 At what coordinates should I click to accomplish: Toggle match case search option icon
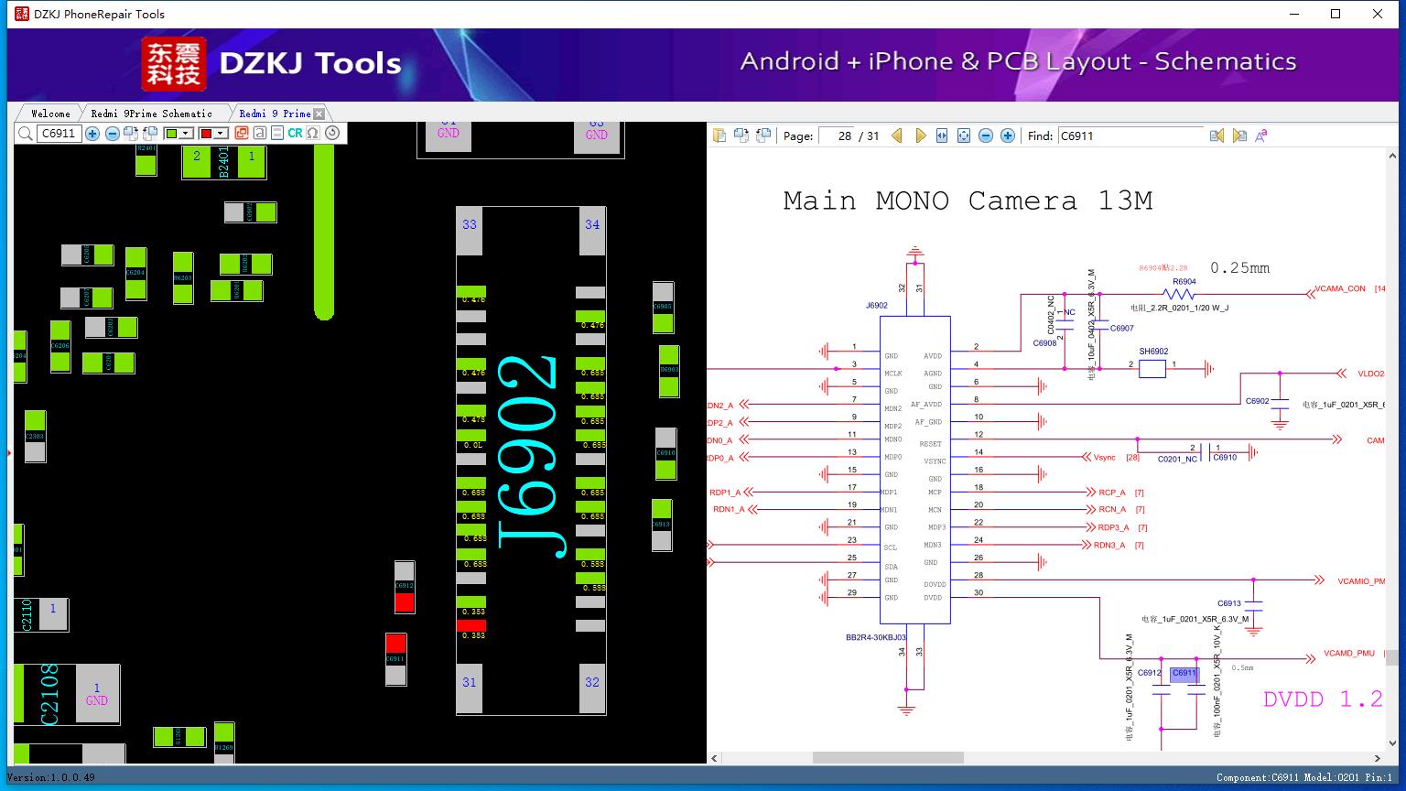1261,135
